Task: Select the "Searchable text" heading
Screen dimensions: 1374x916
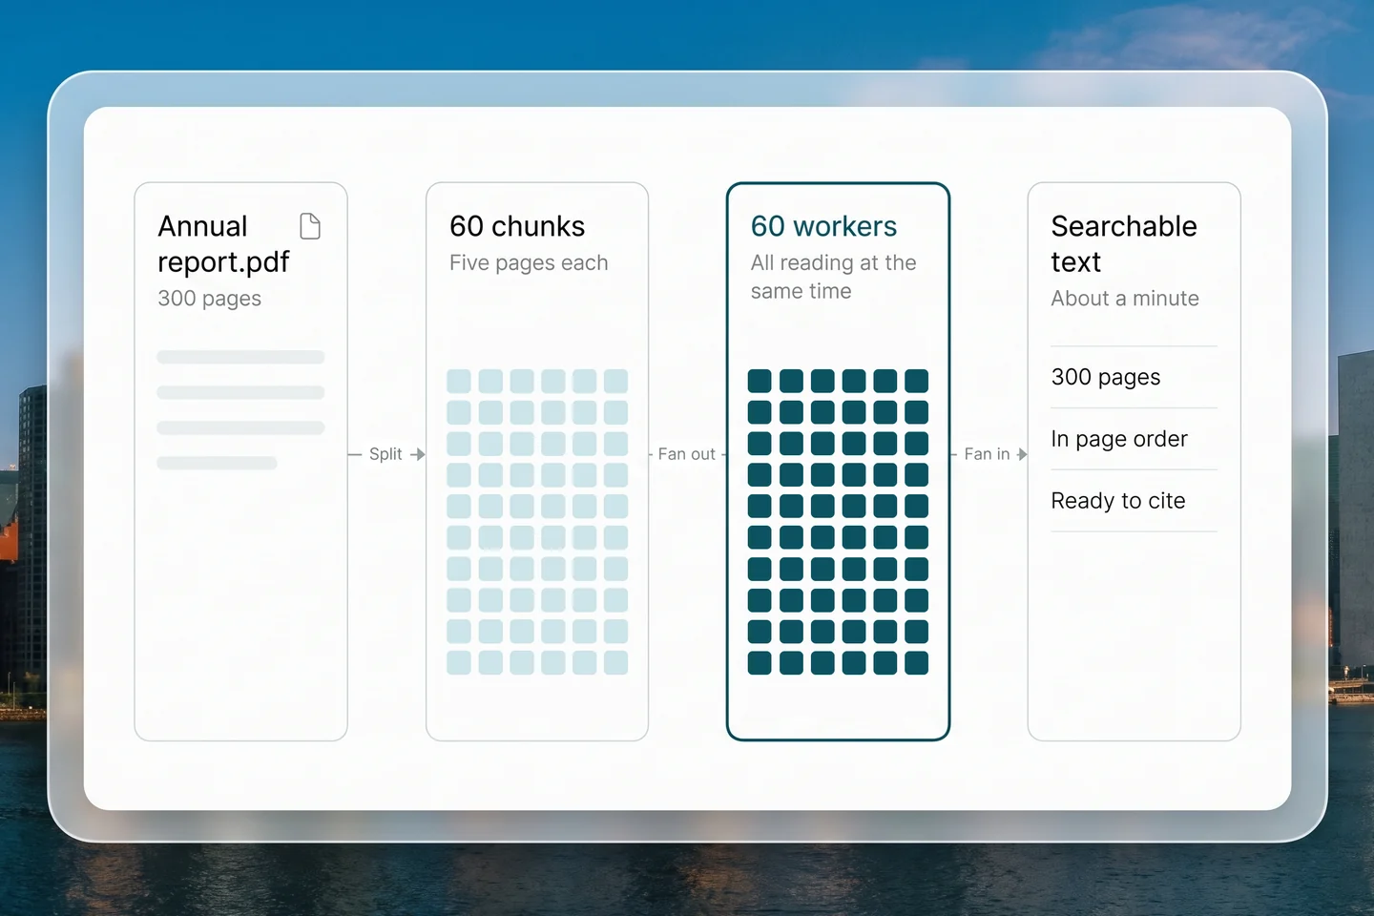Action: (1124, 243)
